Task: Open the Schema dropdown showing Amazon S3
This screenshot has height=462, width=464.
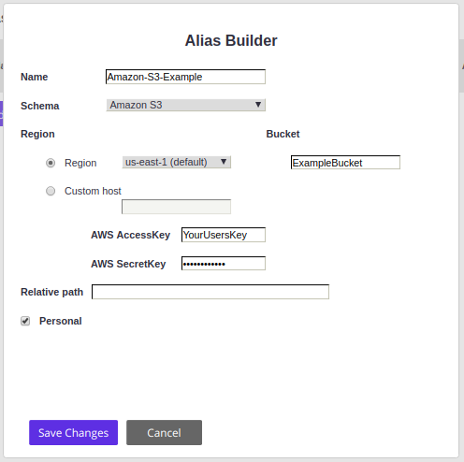Action: pyautogui.click(x=185, y=105)
